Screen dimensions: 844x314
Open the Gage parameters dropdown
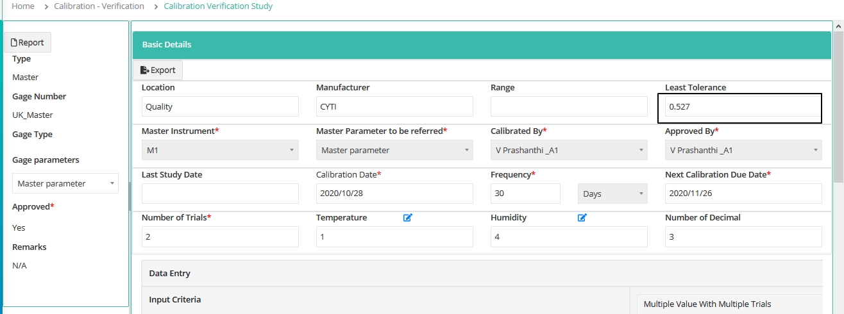point(65,183)
